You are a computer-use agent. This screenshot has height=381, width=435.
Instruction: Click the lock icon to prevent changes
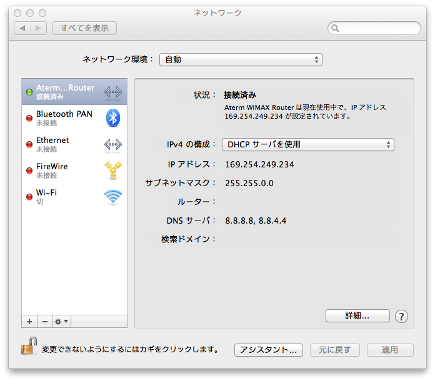coord(29,346)
